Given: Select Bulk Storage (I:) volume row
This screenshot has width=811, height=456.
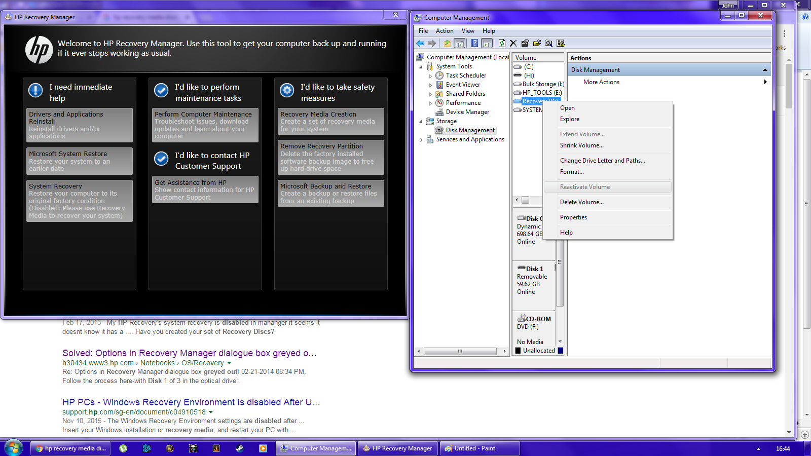Looking at the screenshot, I should pyautogui.click(x=539, y=84).
